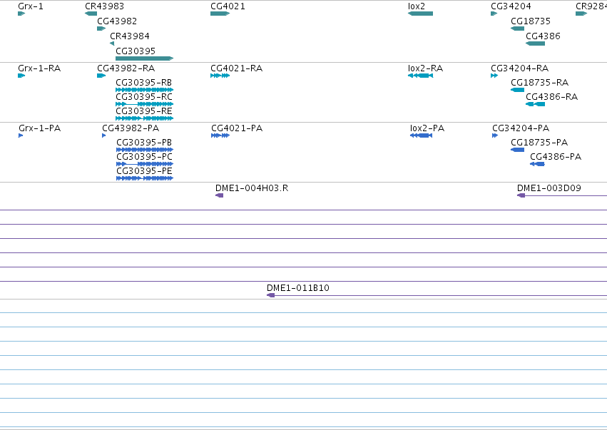Click the DME1-004H03.R label text
The image size is (607, 430).
(x=252, y=188)
